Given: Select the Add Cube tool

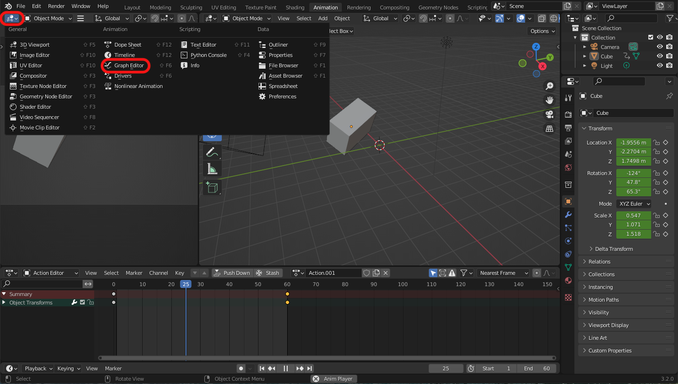Looking at the screenshot, I should [212, 187].
